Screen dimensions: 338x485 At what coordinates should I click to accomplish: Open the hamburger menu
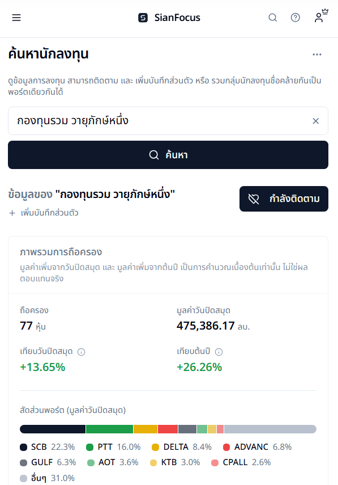[16, 18]
